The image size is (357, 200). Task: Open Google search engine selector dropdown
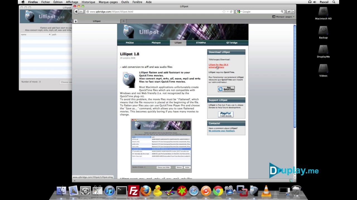coord(238,12)
